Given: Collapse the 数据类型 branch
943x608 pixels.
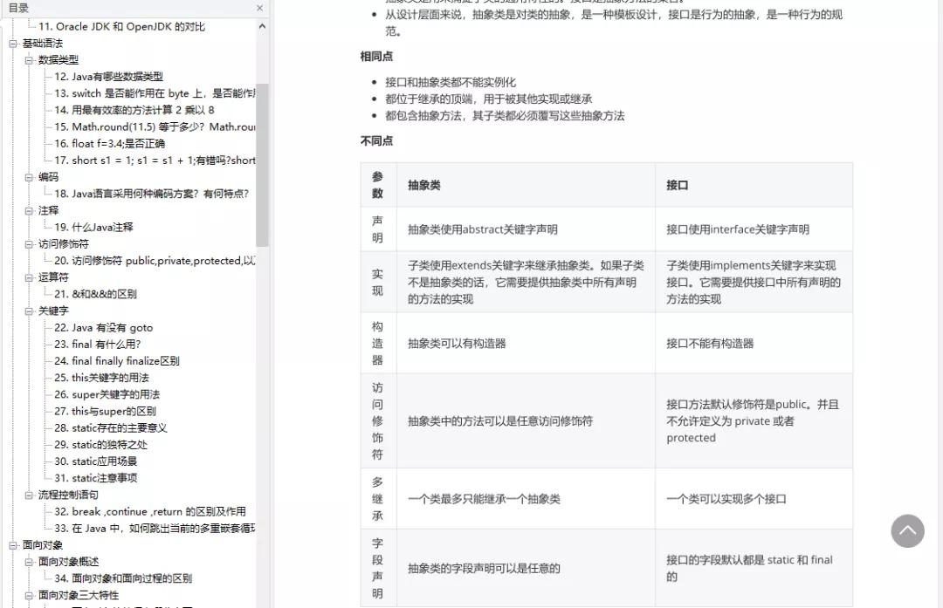Looking at the screenshot, I should (27, 59).
